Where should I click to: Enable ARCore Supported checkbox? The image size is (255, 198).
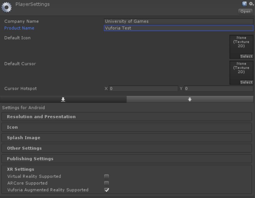(x=106, y=183)
